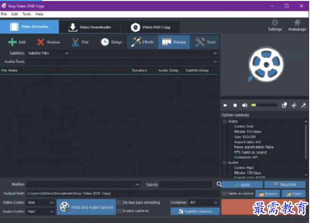Click the Easy Video DVD Copy title icon
The height and width of the screenshot is (223, 311).
[4, 6]
